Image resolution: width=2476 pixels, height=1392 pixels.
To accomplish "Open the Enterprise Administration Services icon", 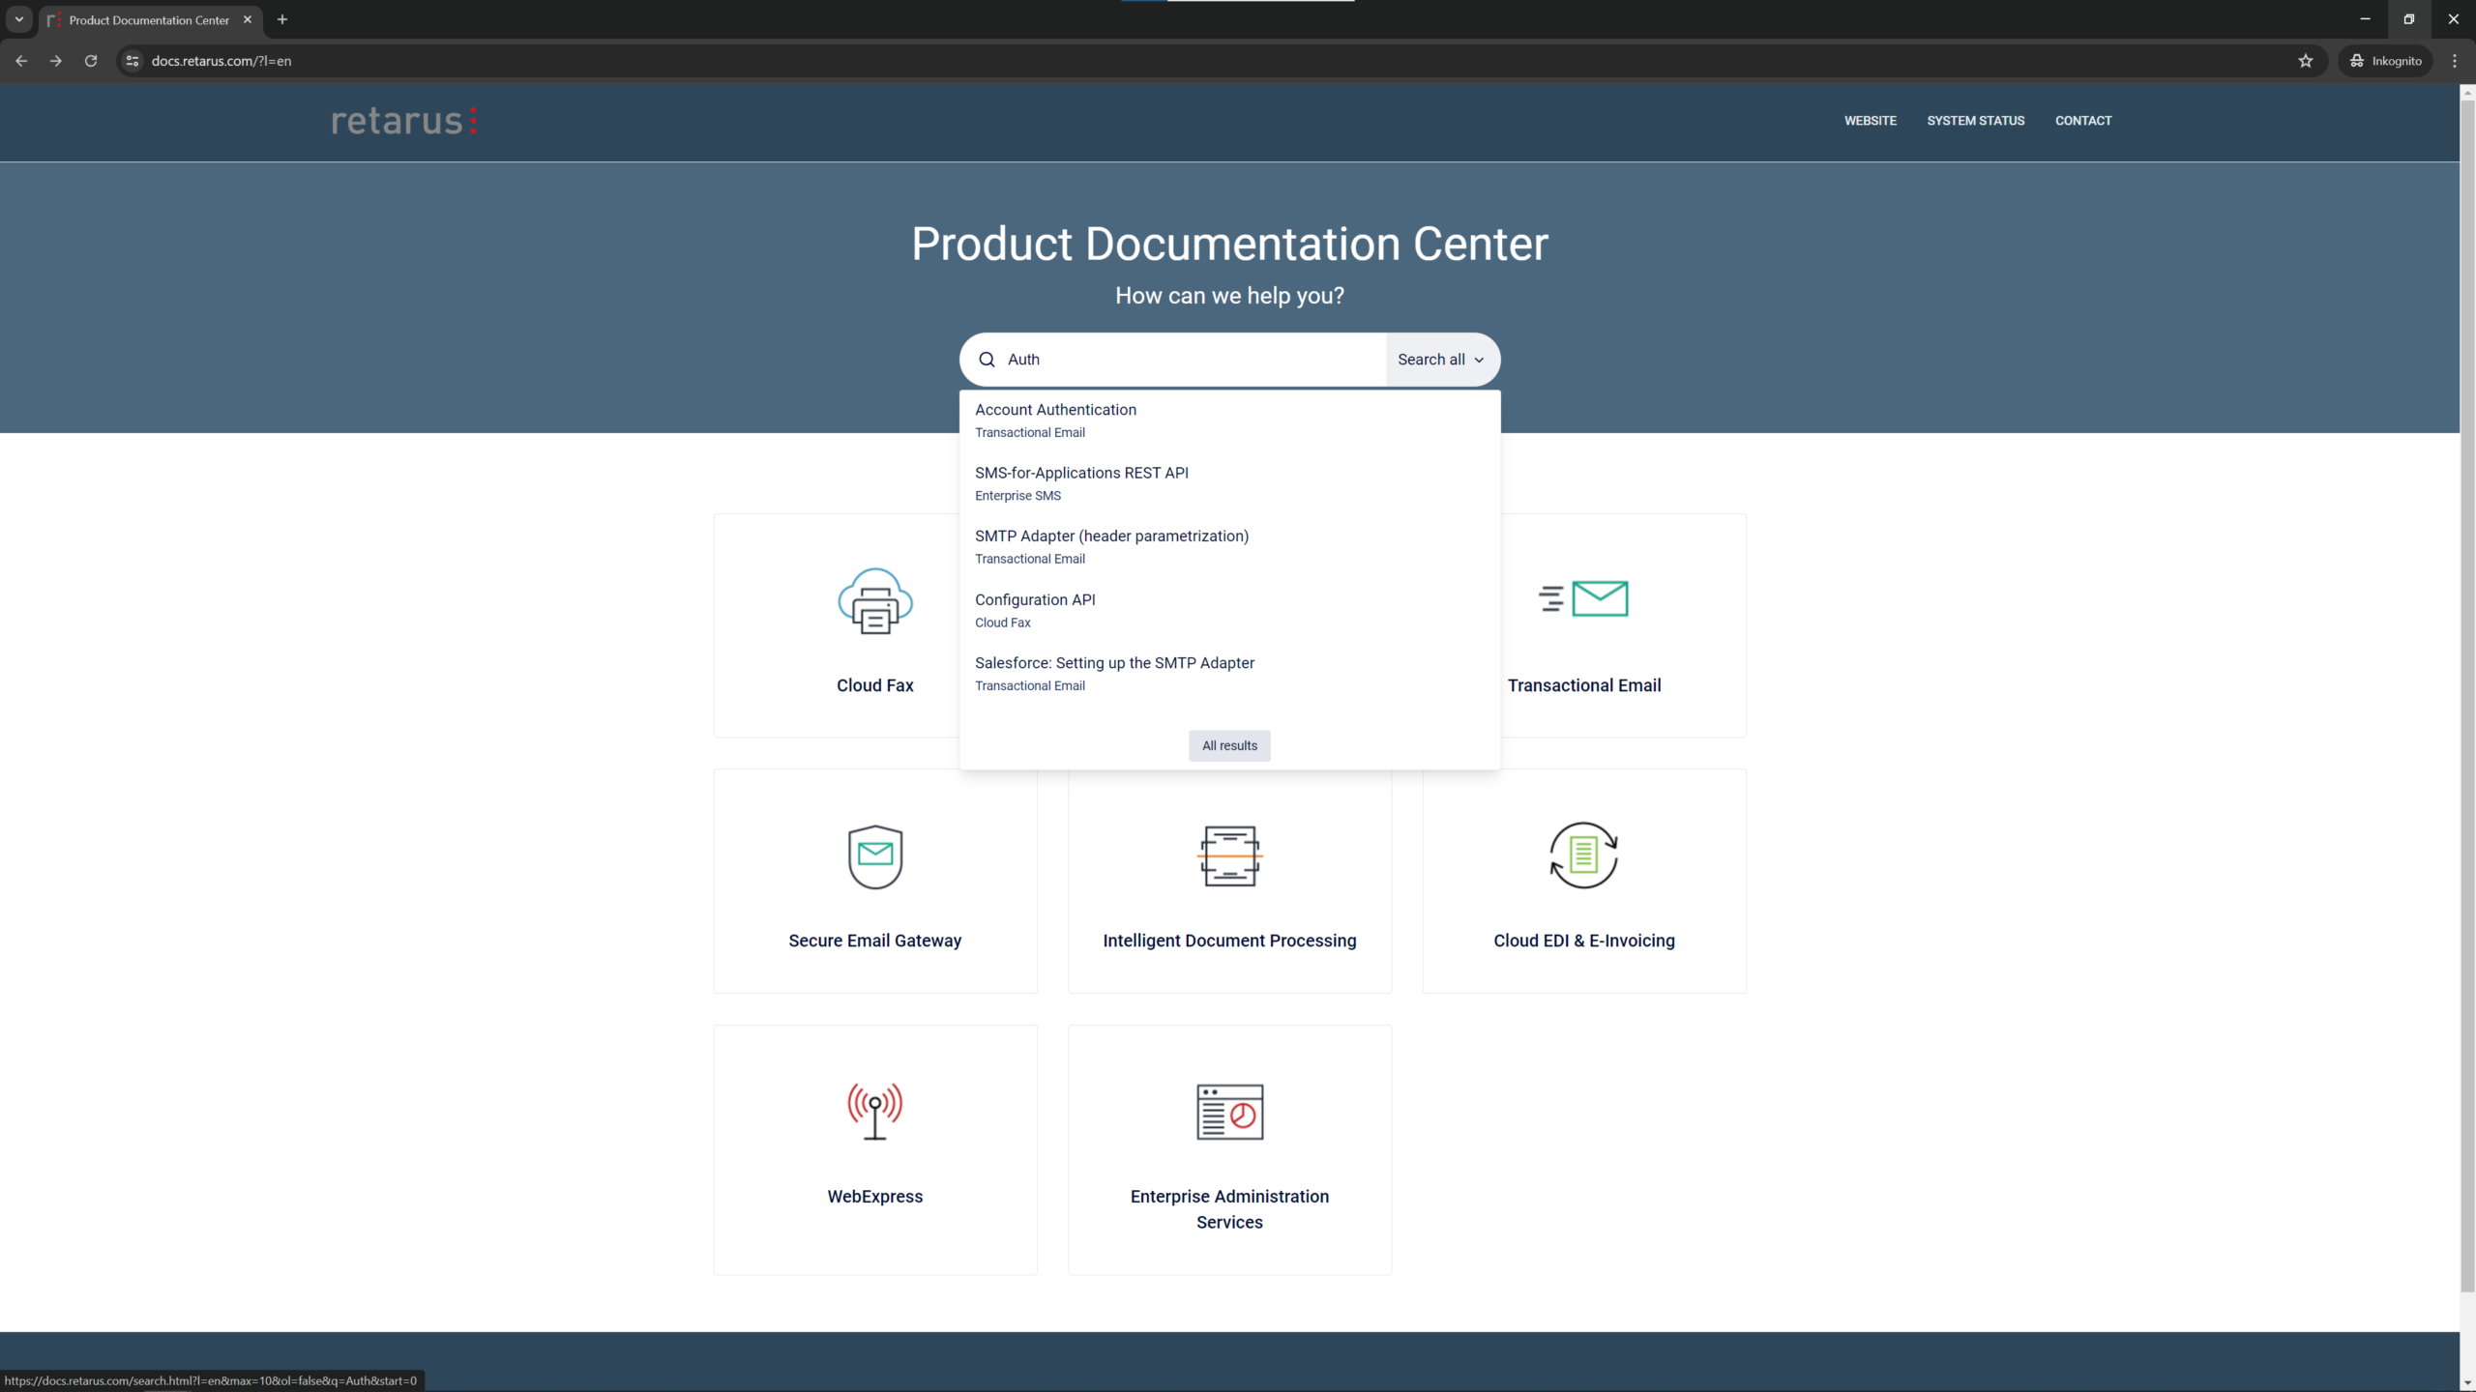I will pyautogui.click(x=1229, y=1112).
